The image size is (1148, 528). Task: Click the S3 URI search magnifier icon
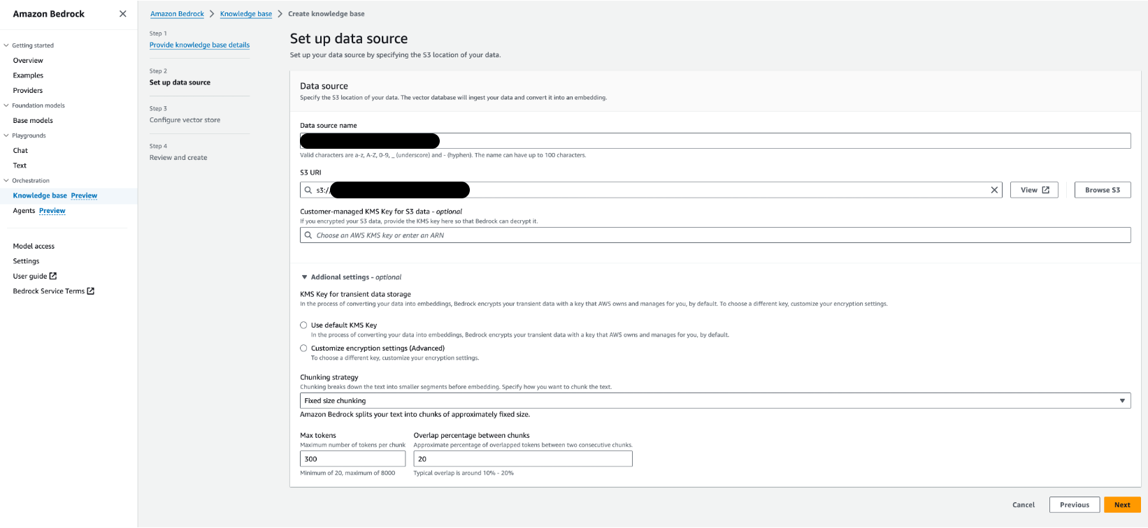(308, 190)
